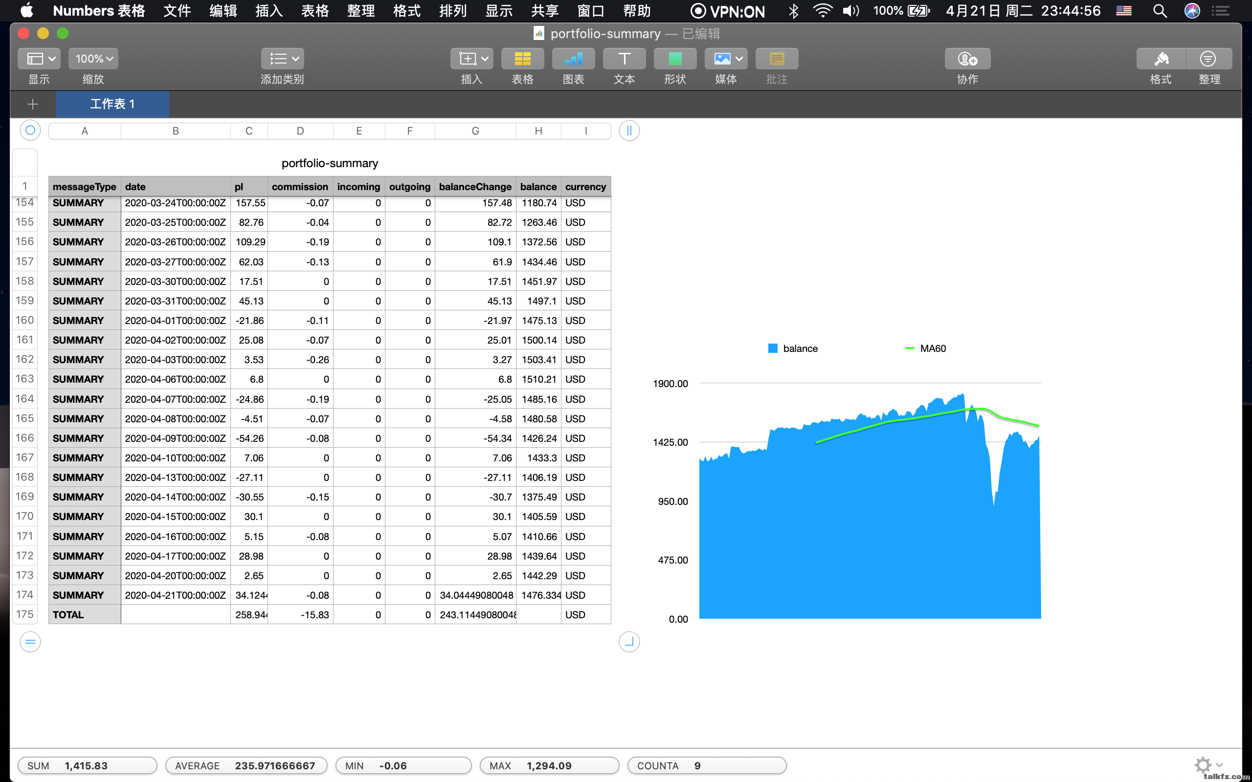
Task: Open the 格式 menu
Action: [406, 11]
